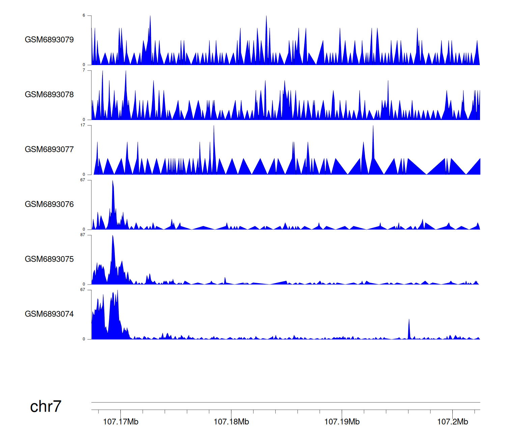Select the GSM6893076 track label

click(49, 205)
